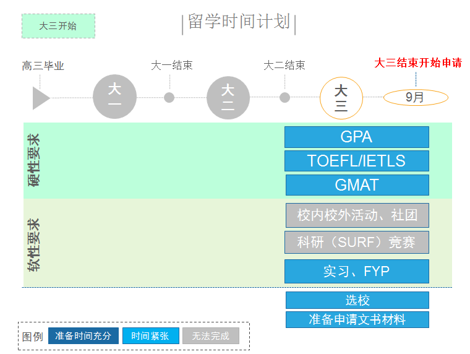Click the 准备申请文书材料 bar
The width and height of the screenshot is (470, 354).
pos(357,319)
